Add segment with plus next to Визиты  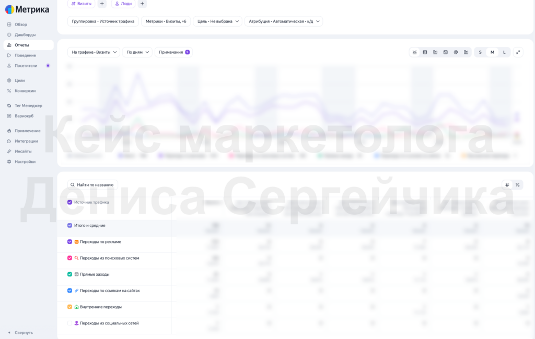tap(102, 4)
